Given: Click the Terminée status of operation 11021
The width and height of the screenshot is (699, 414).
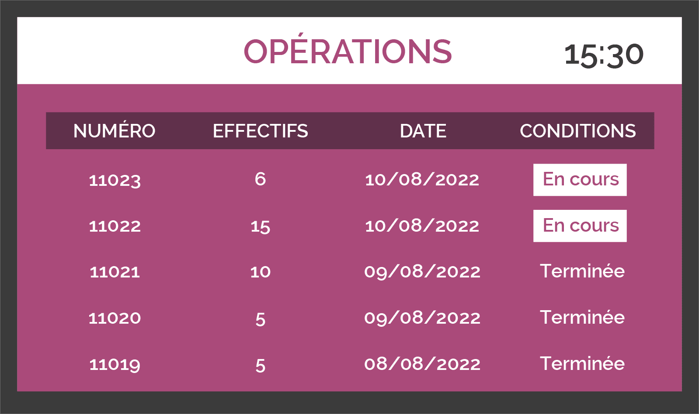Looking at the screenshot, I should click(x=582, y=271).
